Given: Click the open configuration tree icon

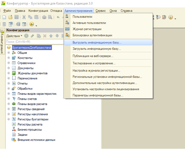Looking at the screenshot, I should (x=4, y=24).
